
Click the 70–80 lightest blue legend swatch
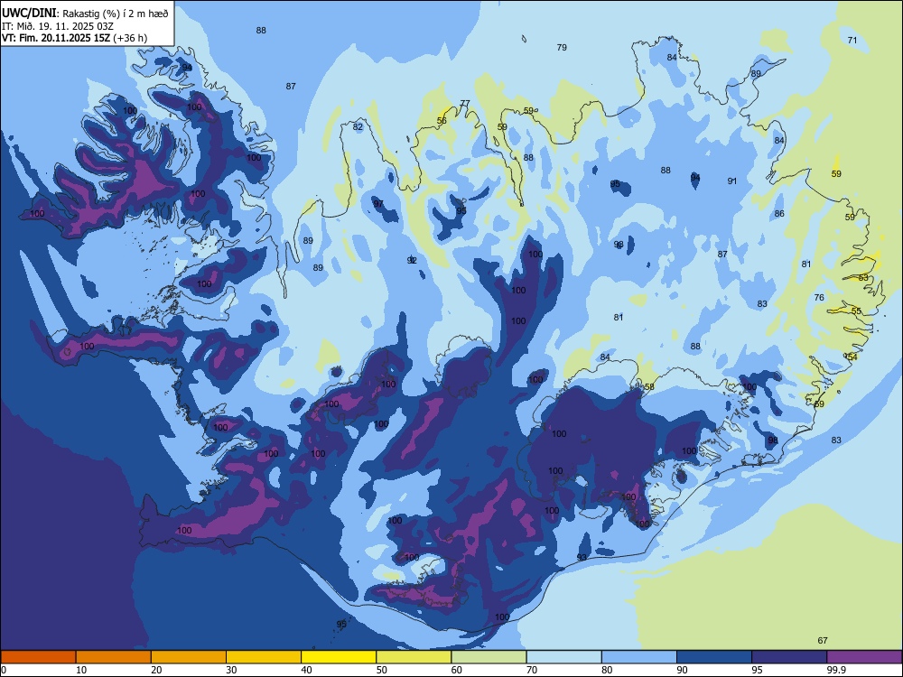coord(563,657)
